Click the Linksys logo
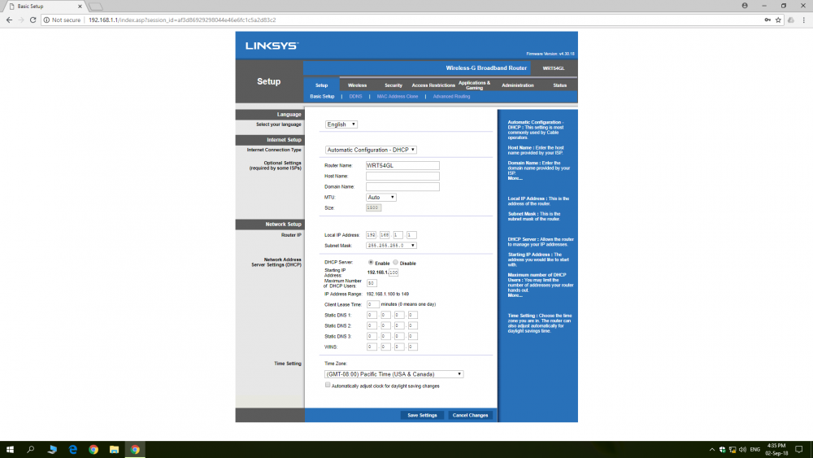813x458 pixels. [272, 46]
